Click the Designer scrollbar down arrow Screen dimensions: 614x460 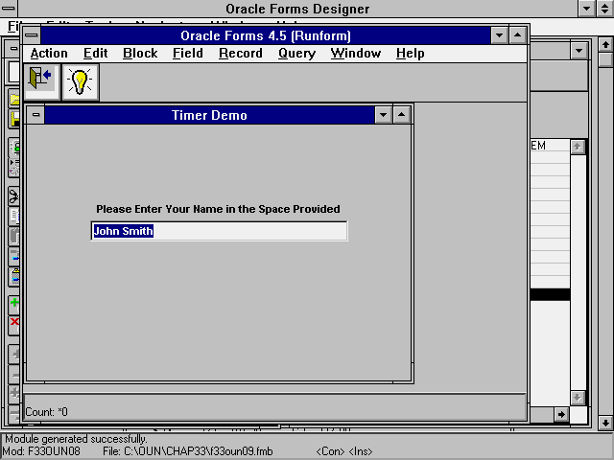pos(604,422)
